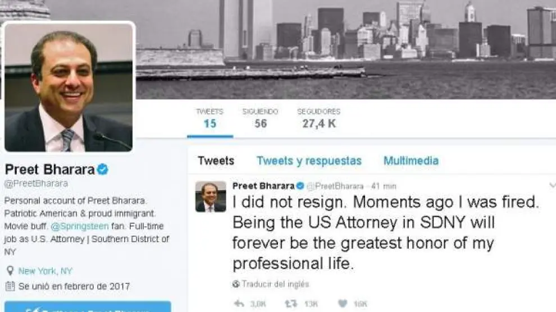Retweet the 'I did not resign' tweet
The image size is (556, 312).
click(x=291, y=304)
